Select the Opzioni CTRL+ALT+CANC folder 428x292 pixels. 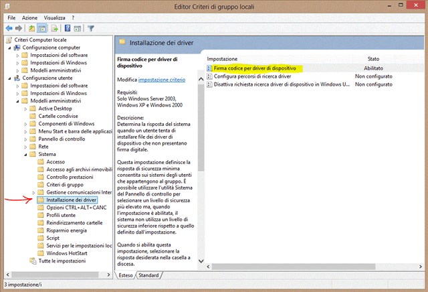[x=76, y=208]
